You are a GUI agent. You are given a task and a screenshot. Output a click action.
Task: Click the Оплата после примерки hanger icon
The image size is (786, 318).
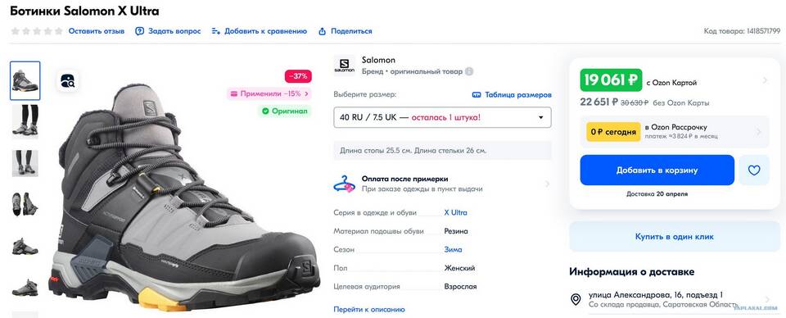[344, 184]
